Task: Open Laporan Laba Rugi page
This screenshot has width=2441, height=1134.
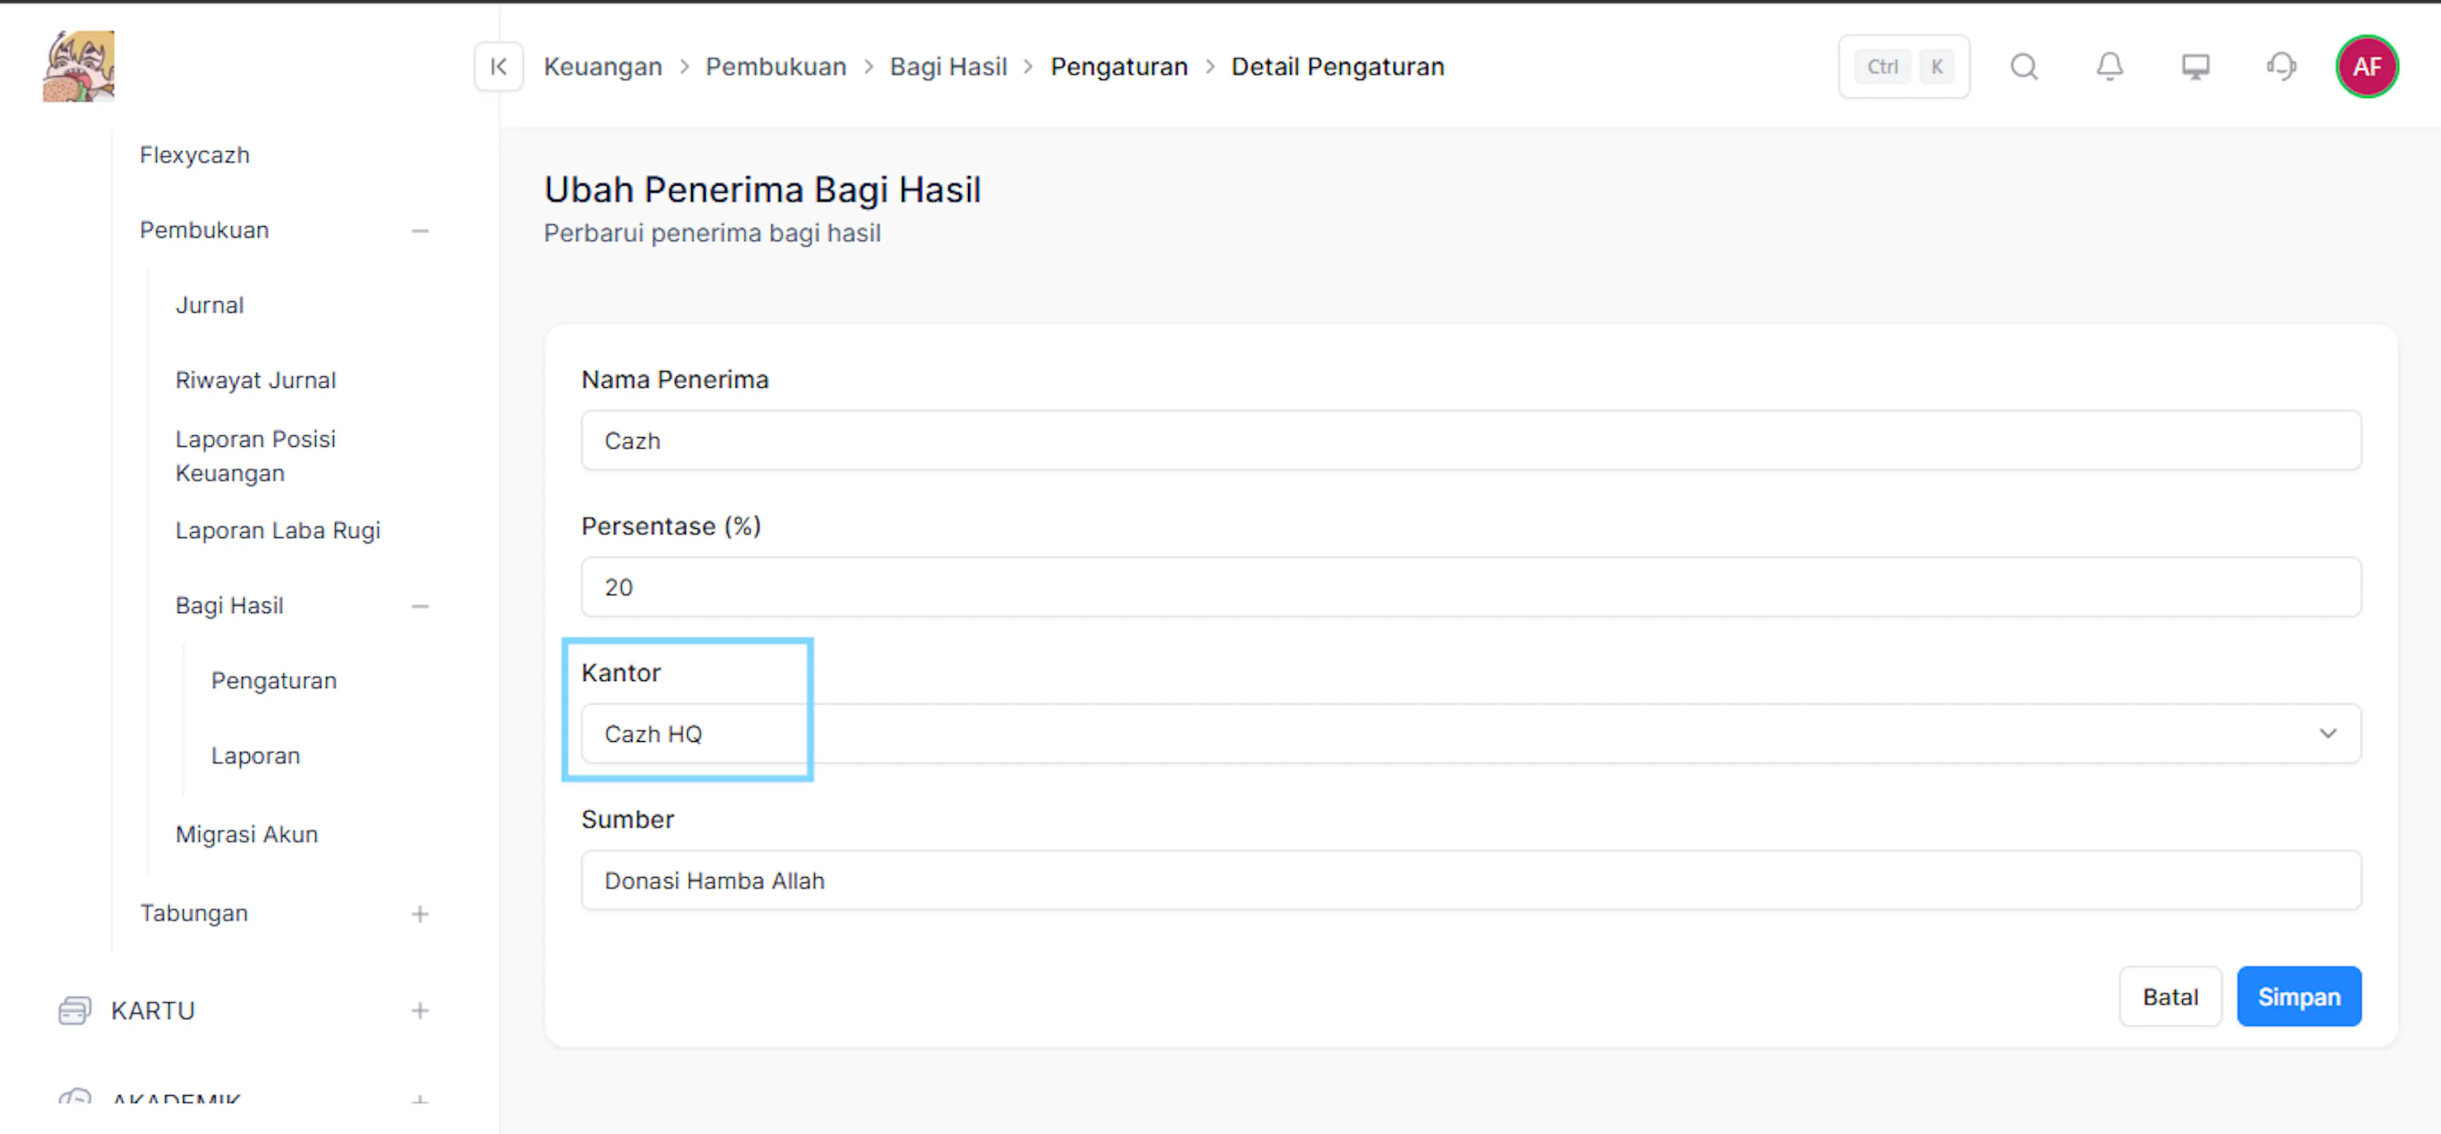Action: [x=278, y=531]
